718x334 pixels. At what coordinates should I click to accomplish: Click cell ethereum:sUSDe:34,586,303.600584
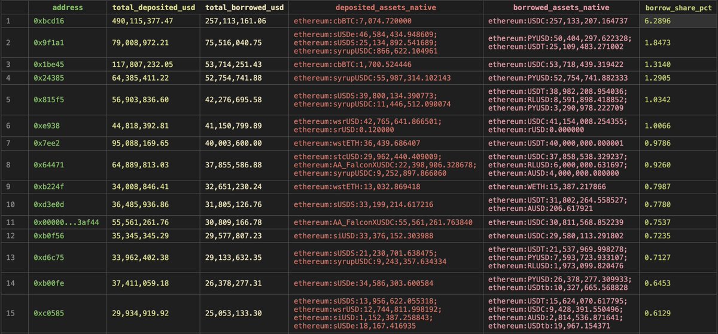pyautogui.click(x=363, y=283)
